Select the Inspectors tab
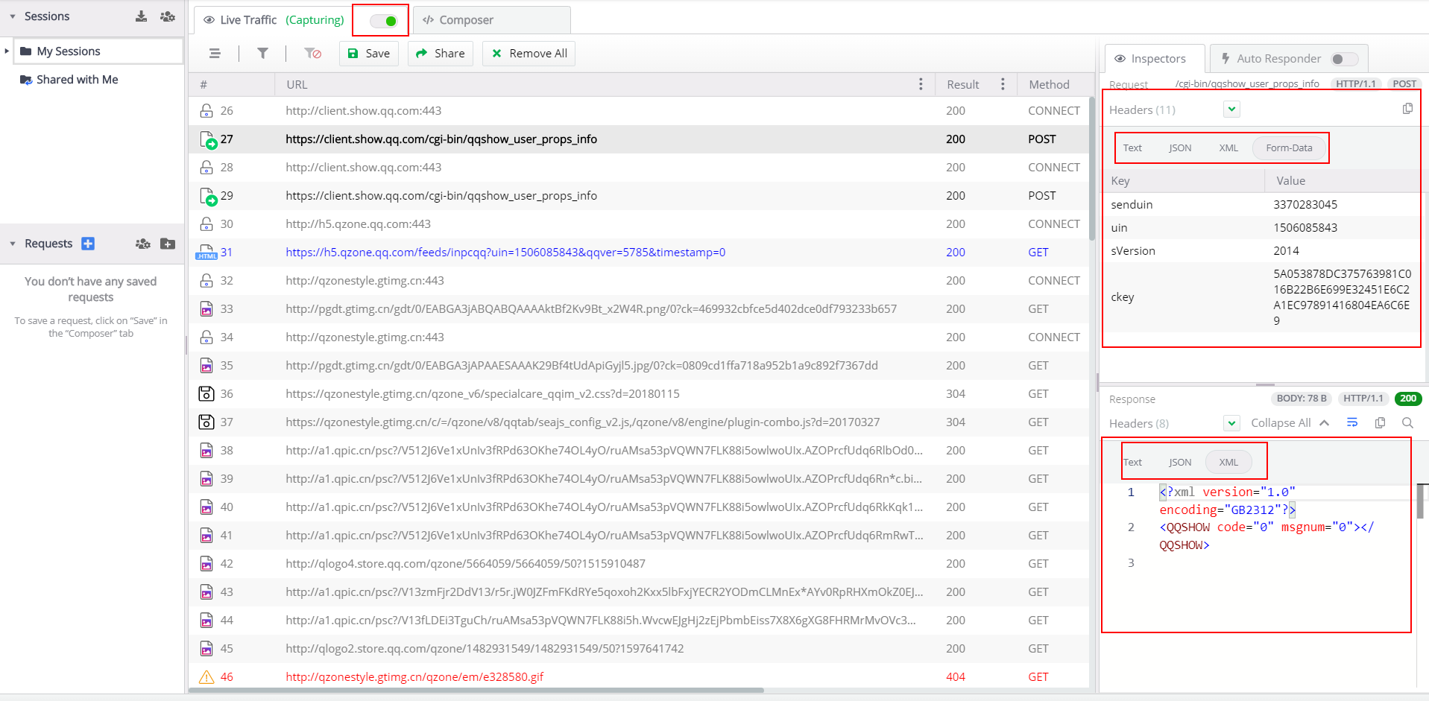1429x701 pixels. 1155,59
